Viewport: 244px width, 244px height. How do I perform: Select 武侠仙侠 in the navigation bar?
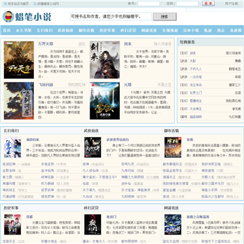point(65,30)
